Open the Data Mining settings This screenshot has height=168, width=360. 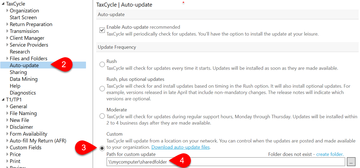(23, 79)
